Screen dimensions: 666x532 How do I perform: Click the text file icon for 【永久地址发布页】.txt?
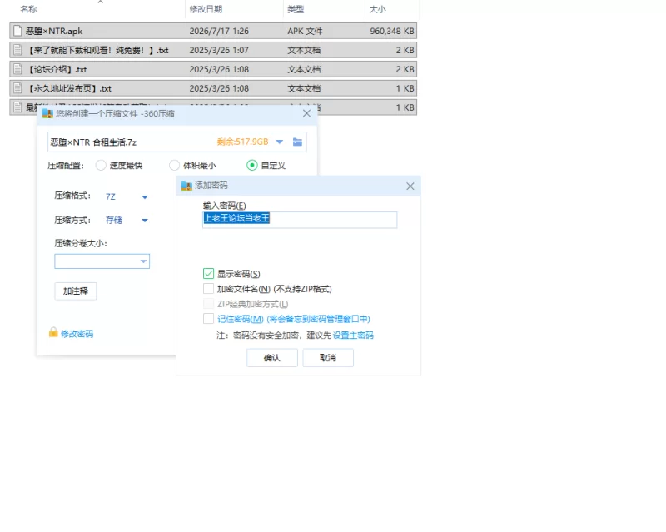click(x=17, y=88)
